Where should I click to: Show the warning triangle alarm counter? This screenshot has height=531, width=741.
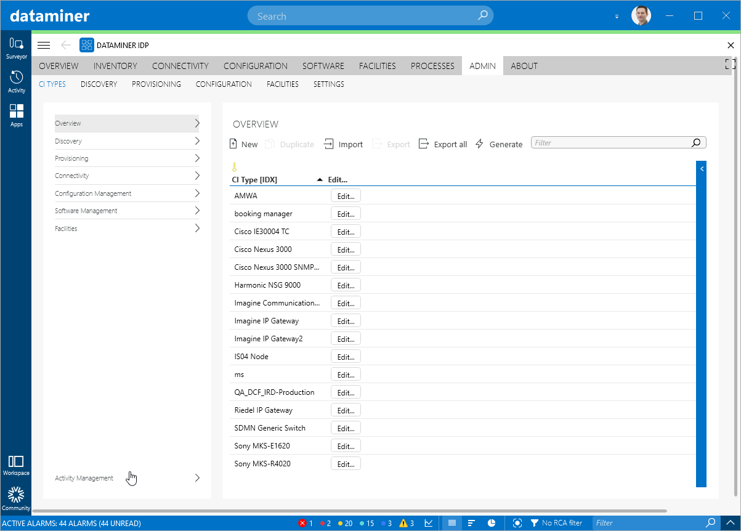[407, 523]
